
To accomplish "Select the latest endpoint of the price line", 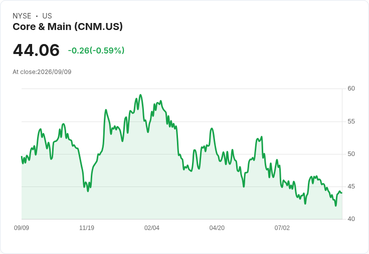I will tap(342, 193).
